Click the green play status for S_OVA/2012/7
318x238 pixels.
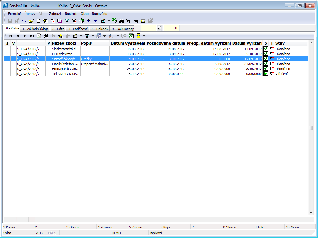point(266,74)
